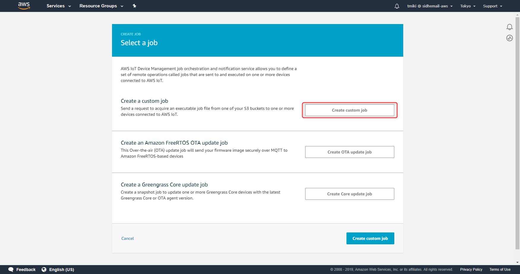Expand the Services dropdown menu
The image size is (520, 274).
tap(59, 6)
